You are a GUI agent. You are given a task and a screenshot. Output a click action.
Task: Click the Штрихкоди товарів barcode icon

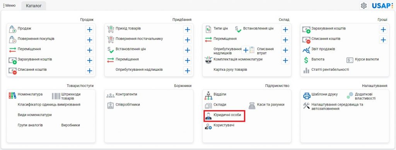pos(56,96)
